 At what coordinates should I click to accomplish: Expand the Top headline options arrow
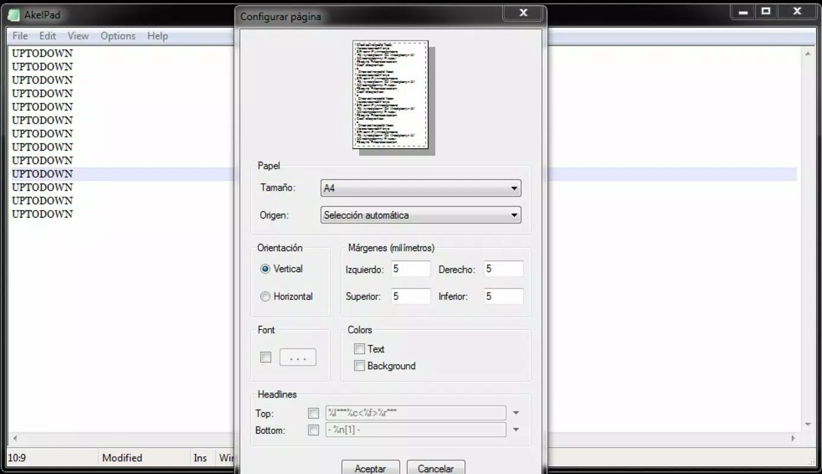516,413
